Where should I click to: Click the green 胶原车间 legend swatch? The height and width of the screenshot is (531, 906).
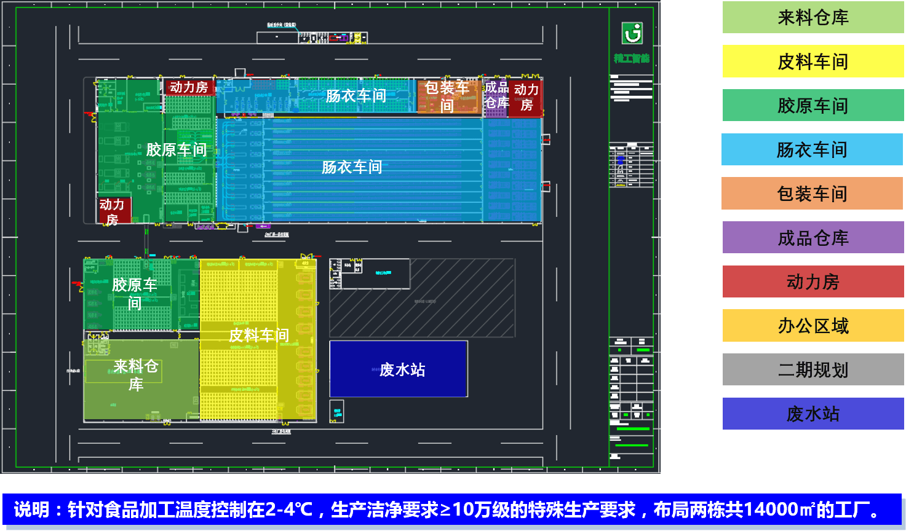(x=813, y=105)
